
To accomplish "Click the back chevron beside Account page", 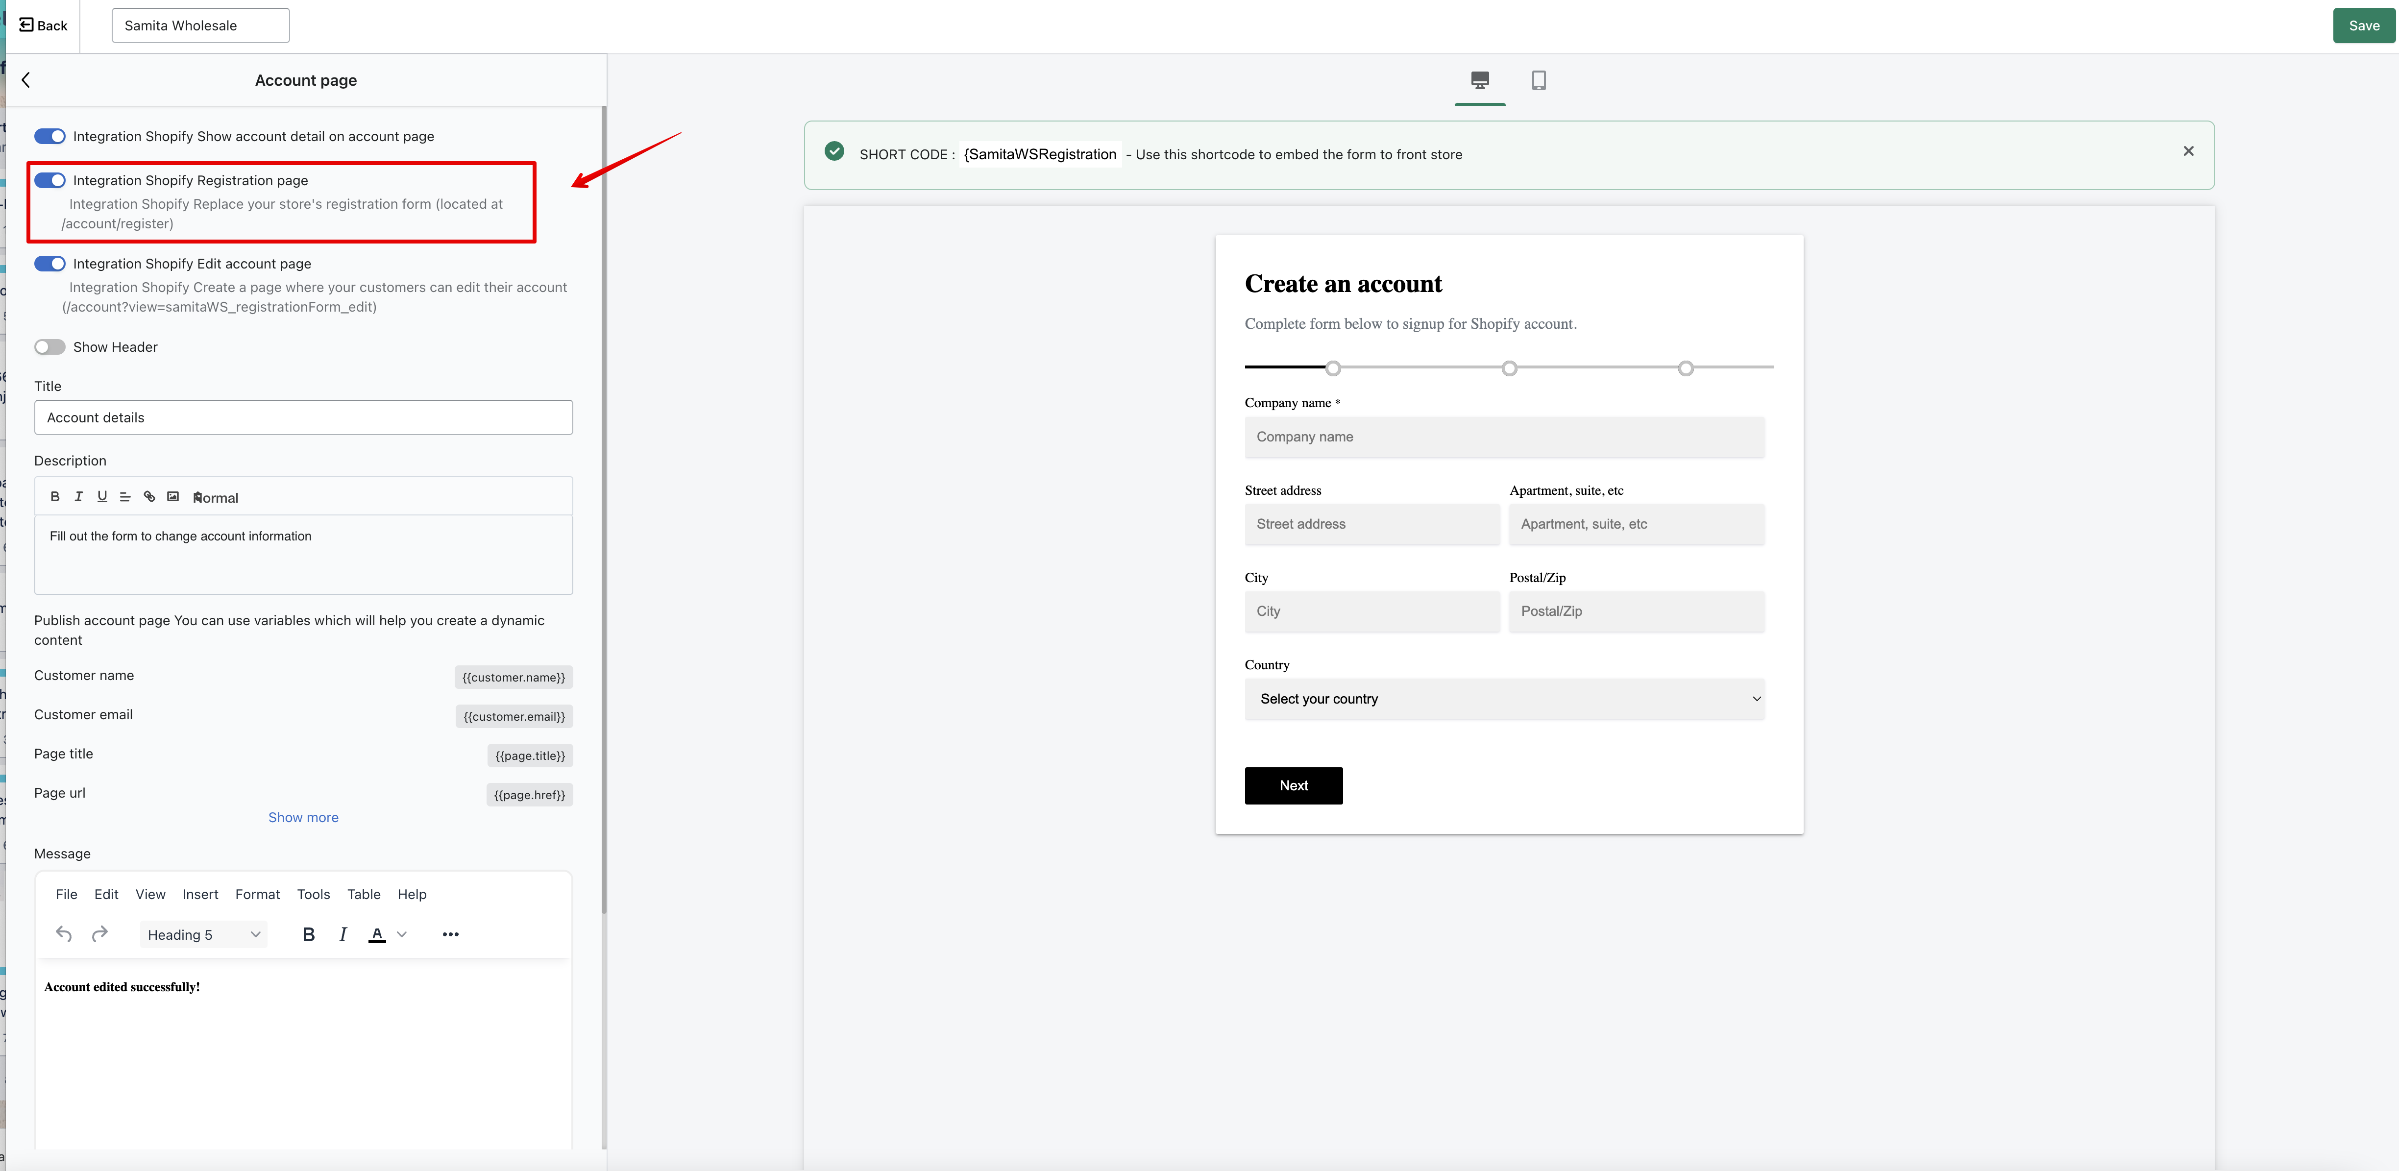I will click(26, 80).
